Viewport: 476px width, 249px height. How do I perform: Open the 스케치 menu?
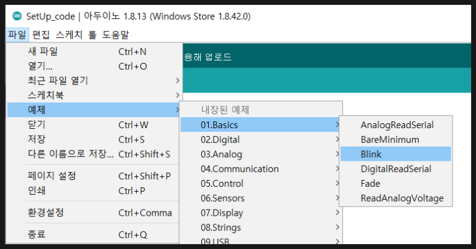69,35
